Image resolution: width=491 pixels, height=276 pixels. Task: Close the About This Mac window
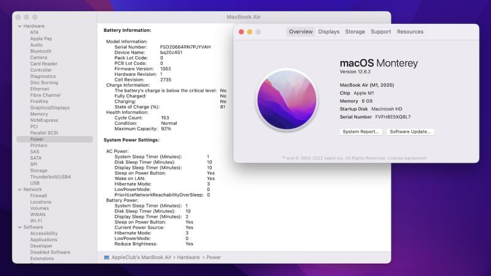[241, 32]
